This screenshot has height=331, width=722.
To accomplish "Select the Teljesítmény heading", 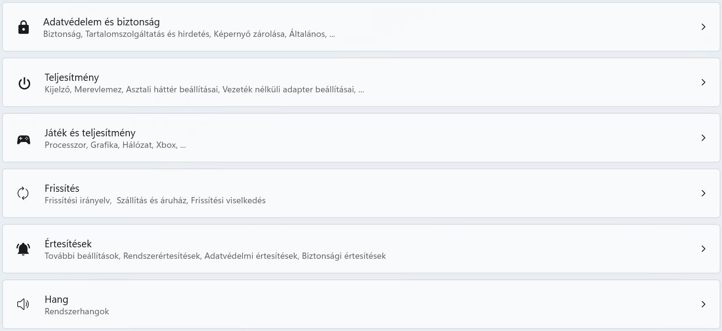I will click(72, 77).
